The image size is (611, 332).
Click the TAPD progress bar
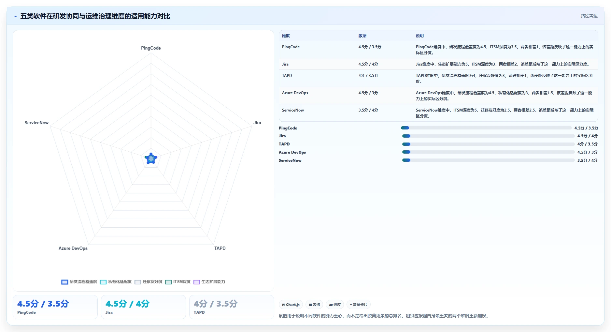(x=488, y=144)
